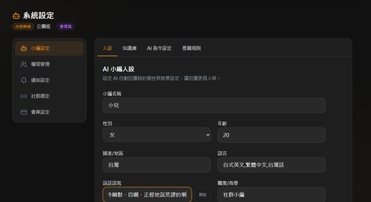Viewport: 371px width, 202px height.
Task: Switch to the 知識庫 tab
Action: click(x=130, y=48)
